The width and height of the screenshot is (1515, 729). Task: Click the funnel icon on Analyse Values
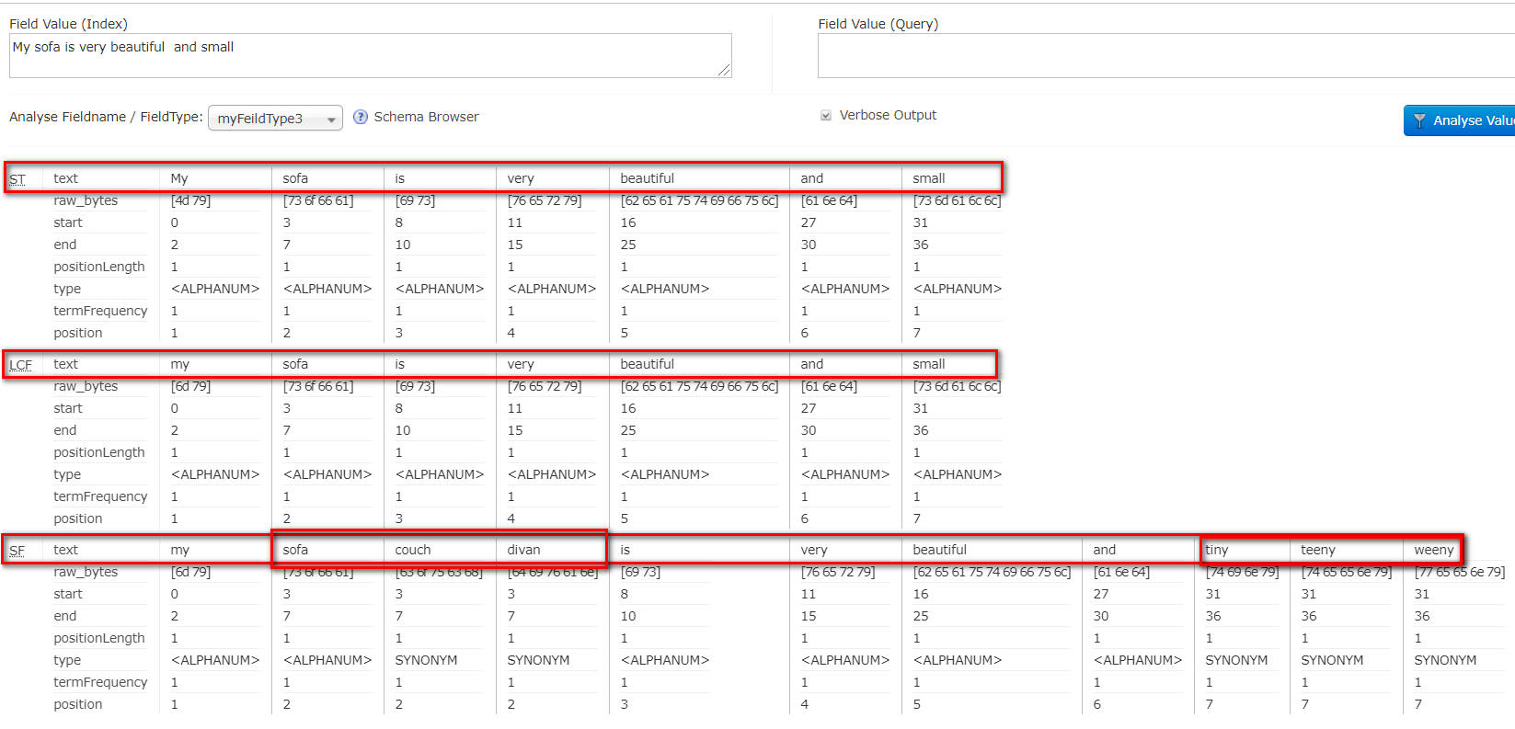(x=1419, y=120)
